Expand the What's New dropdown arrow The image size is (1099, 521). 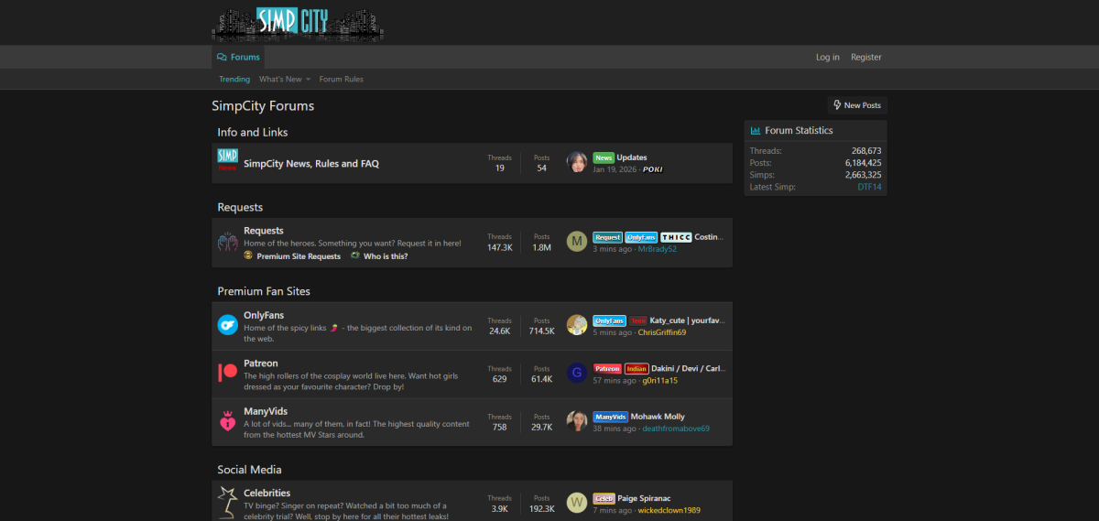(309, 80)
